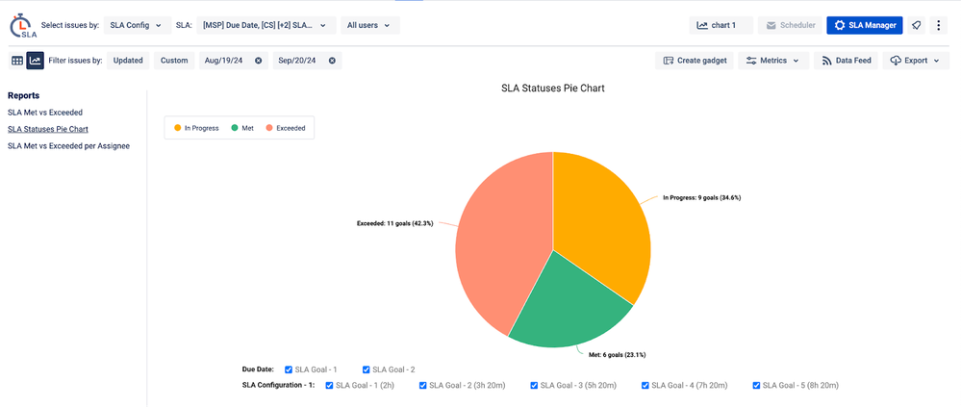Clear the Sep/20/24 end date
The image size is (961, 407).
[332, 61]
